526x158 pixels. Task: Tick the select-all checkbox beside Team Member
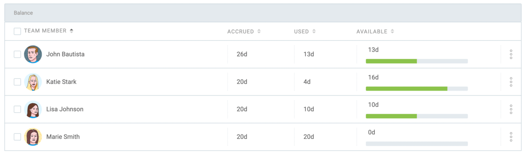coord(17,32)
